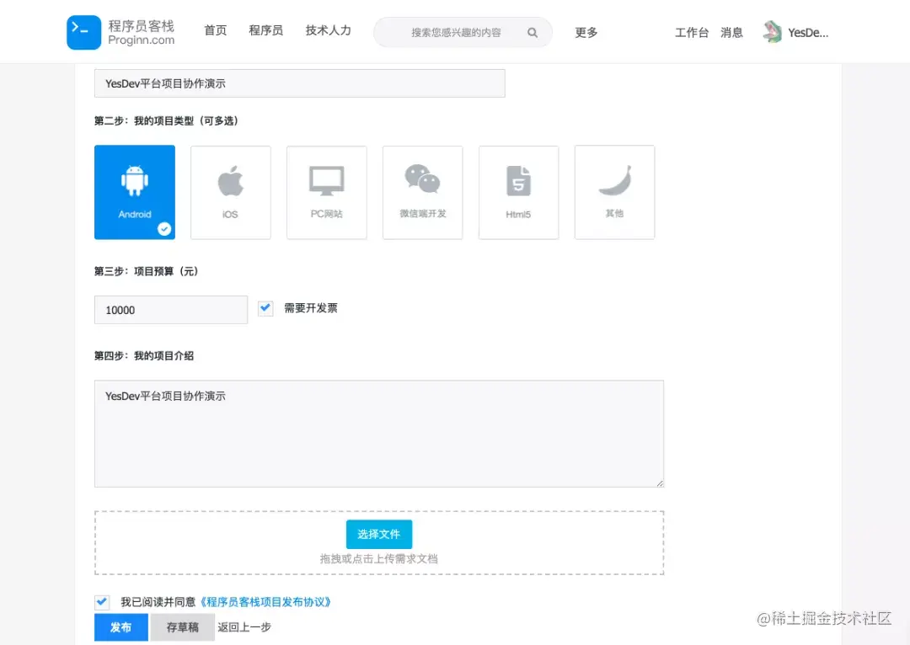910x645 pixels.
Task: Open the 程序员 nav menu
Action: pos(265,30)
